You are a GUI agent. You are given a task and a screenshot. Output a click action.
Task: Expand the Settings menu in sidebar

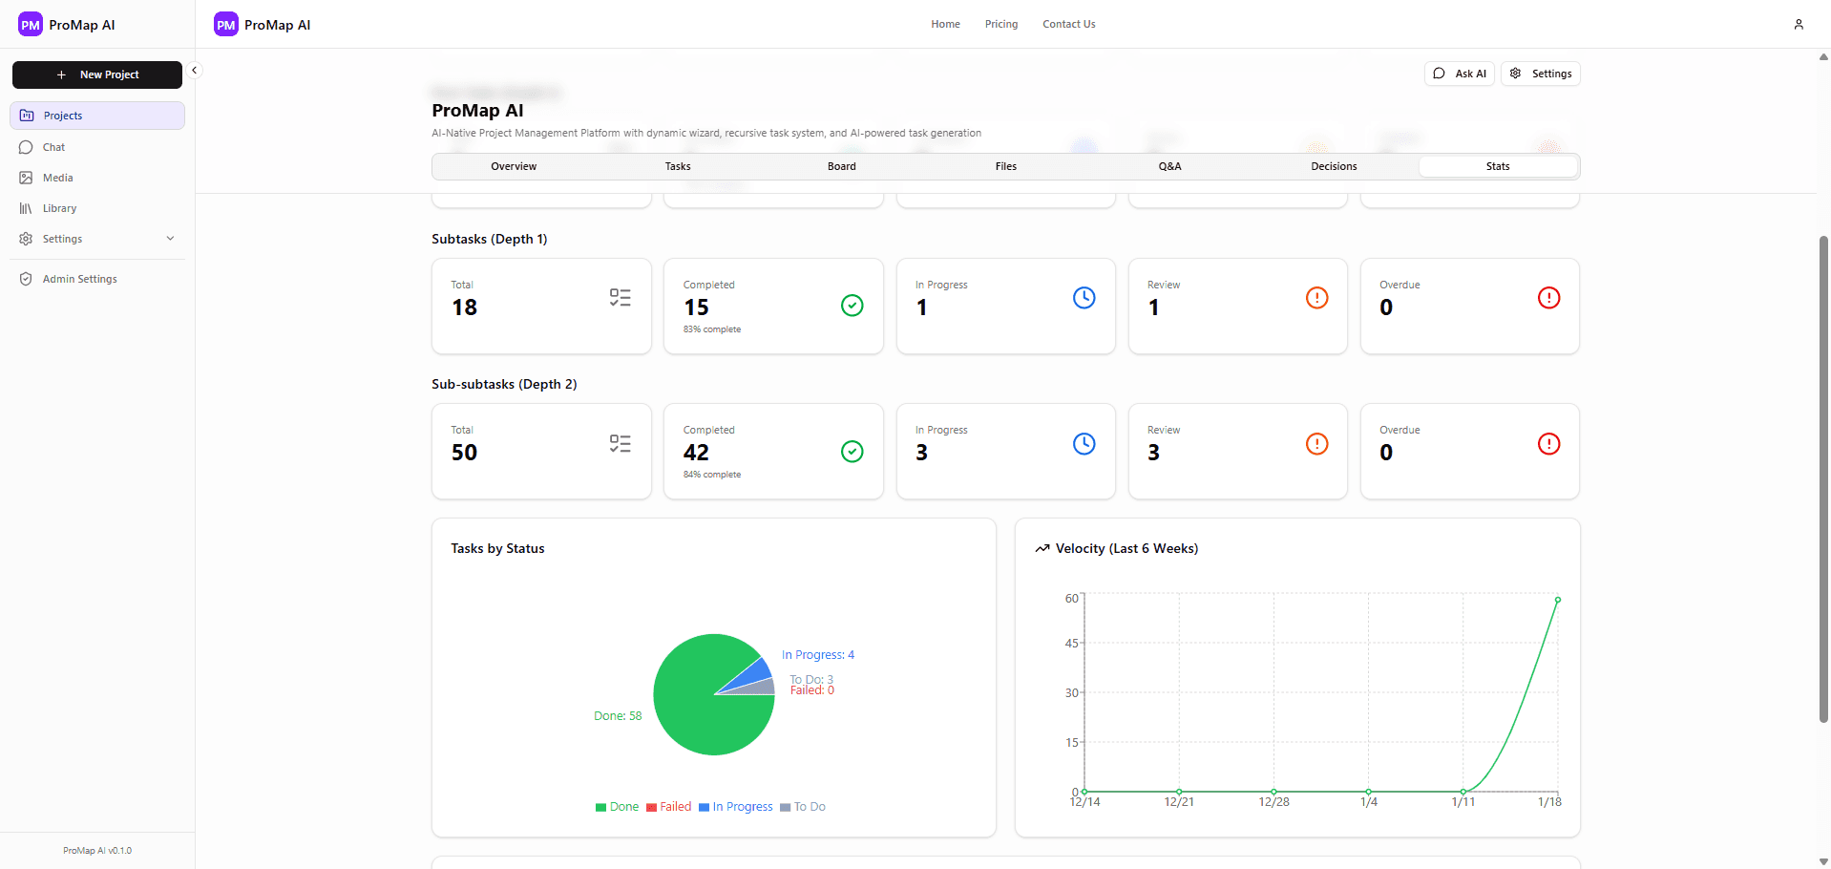pyautogui.click(x=96, y=238)
